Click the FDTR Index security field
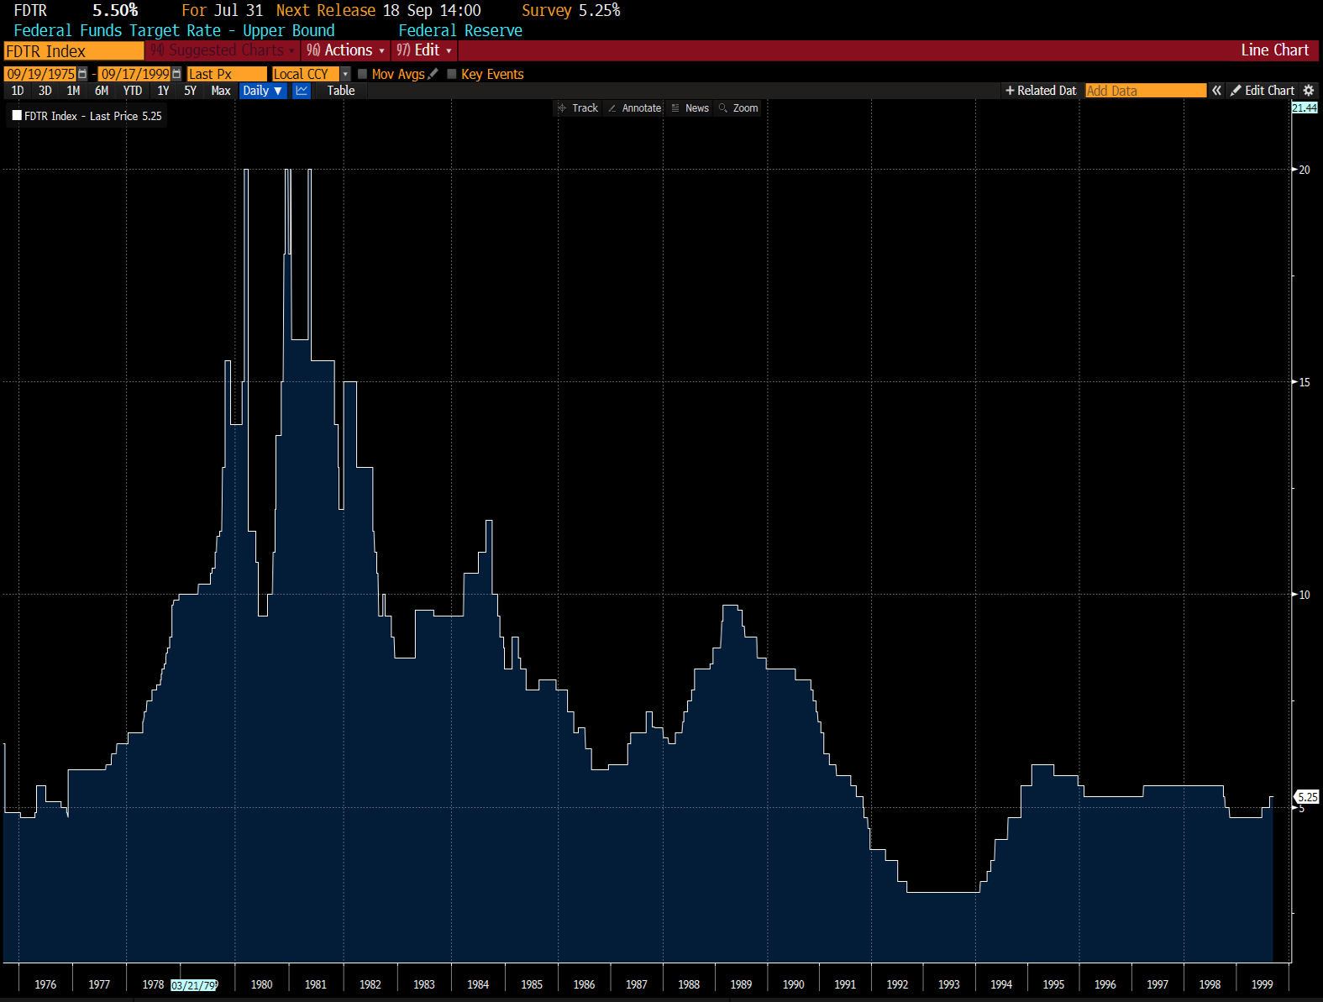1323x1002 pixels. 74,51
